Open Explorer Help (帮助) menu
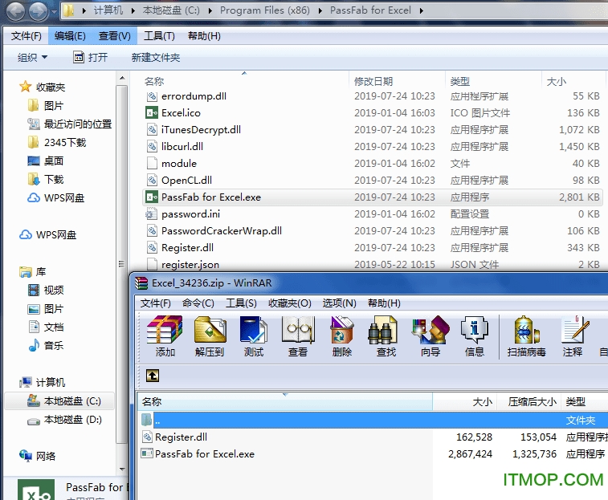 204,36
